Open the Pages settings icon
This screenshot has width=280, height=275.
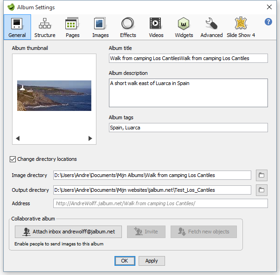pos(72,27)
